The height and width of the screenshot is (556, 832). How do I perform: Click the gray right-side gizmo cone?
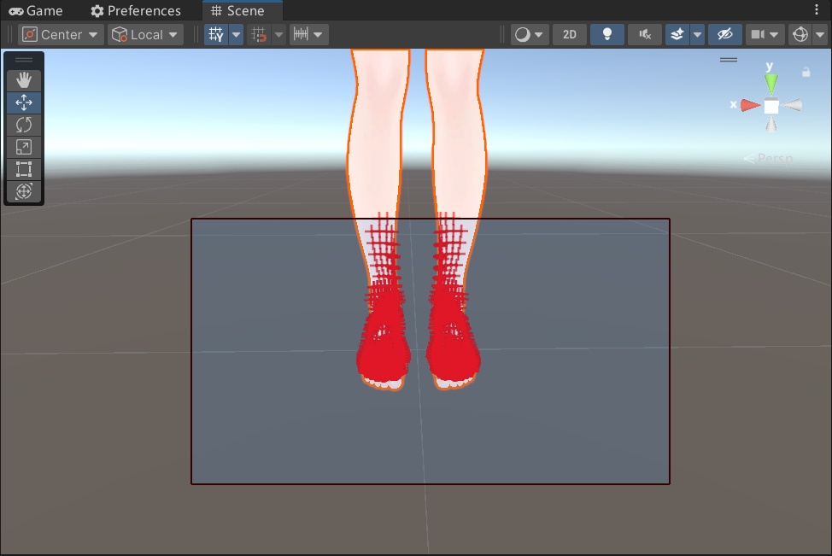(793, 105)
